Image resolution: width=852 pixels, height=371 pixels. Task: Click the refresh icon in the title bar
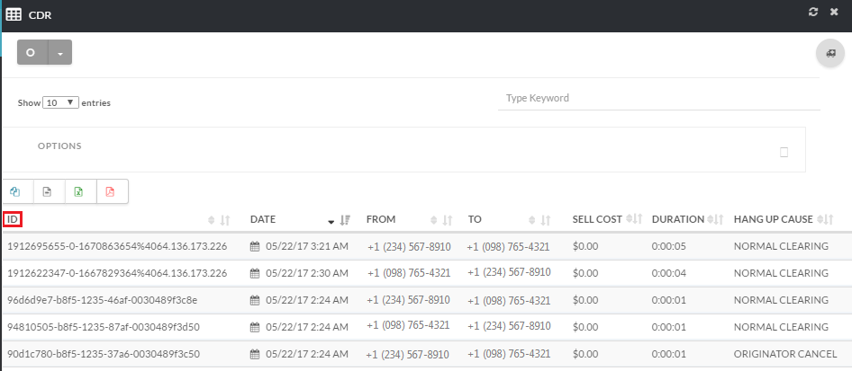click(x=814, y=12)
